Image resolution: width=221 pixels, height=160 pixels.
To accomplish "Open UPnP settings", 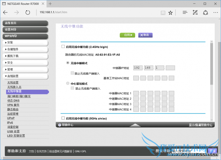I will point(11,118).
